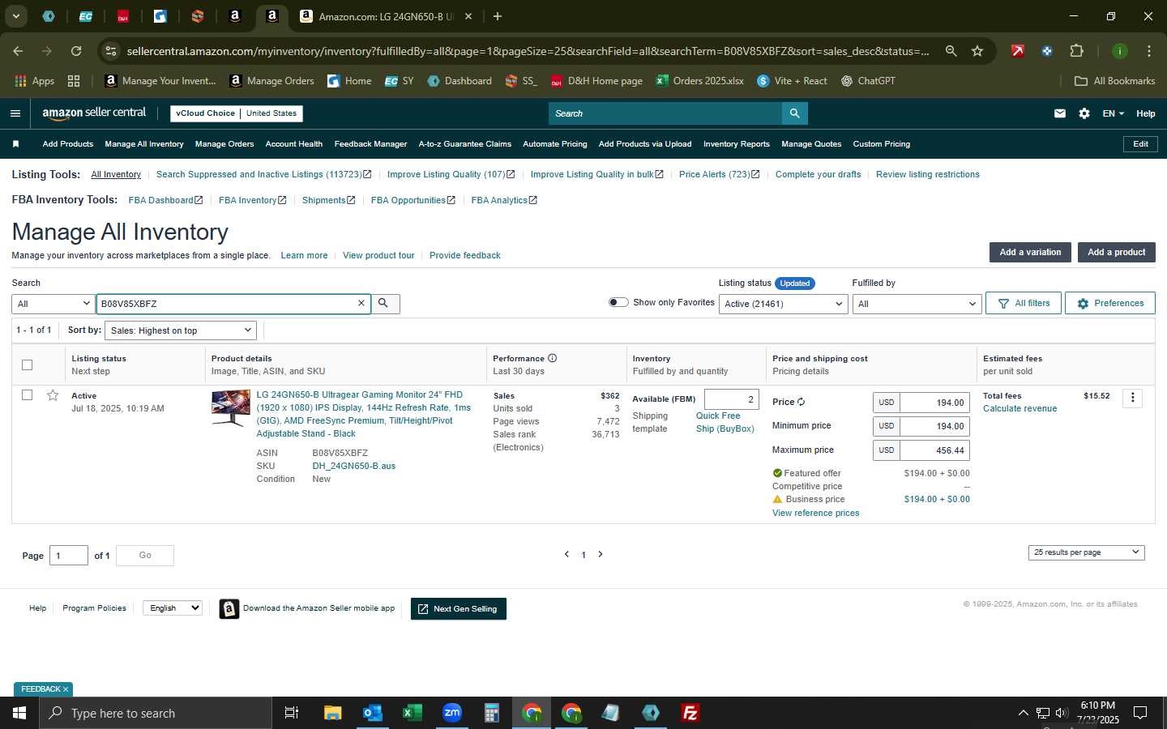
Task: Click the Add a product button
Action: tap(1116, 252)
